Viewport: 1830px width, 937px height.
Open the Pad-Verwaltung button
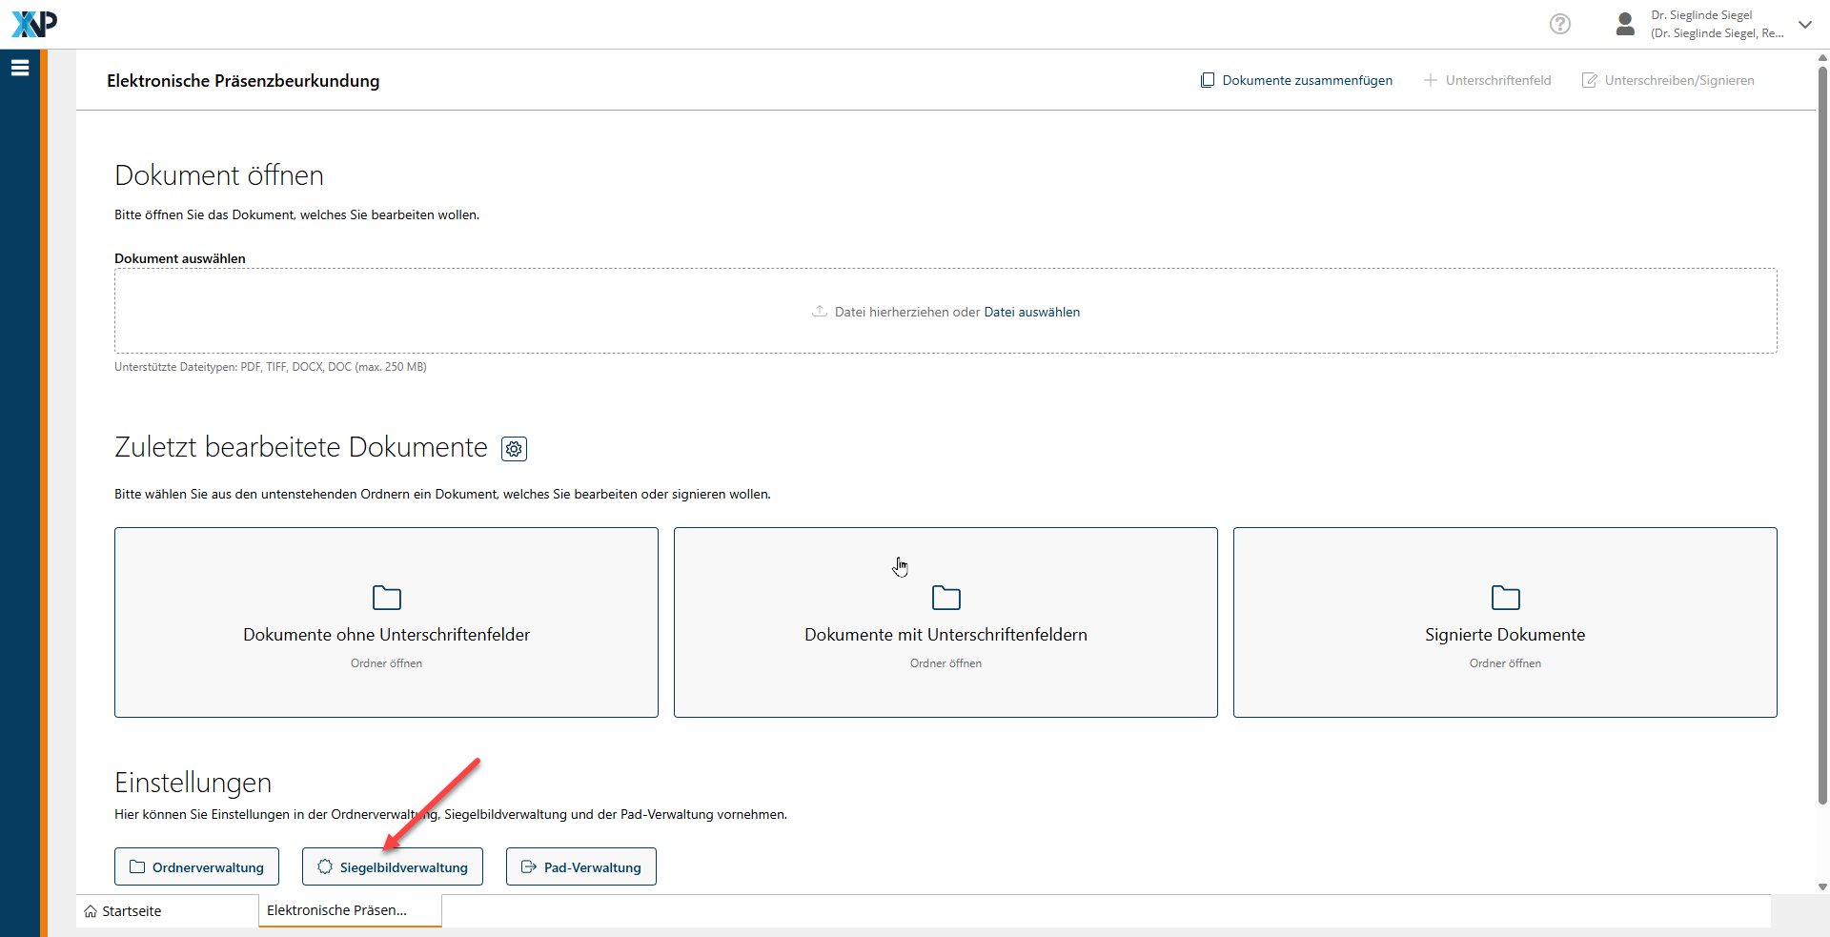[x=580, y=867]
